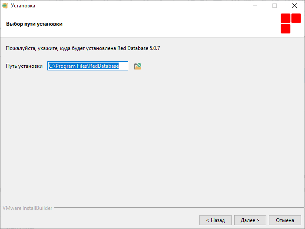The height and width of the screenshot is (229, 305).
Task: Minimize the Установка installer window
Action: pos(255,6)
